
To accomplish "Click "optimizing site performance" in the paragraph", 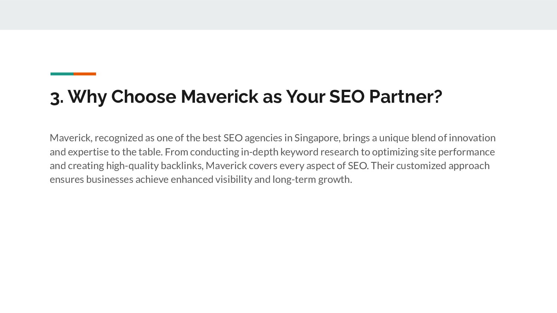I will 433,152.
